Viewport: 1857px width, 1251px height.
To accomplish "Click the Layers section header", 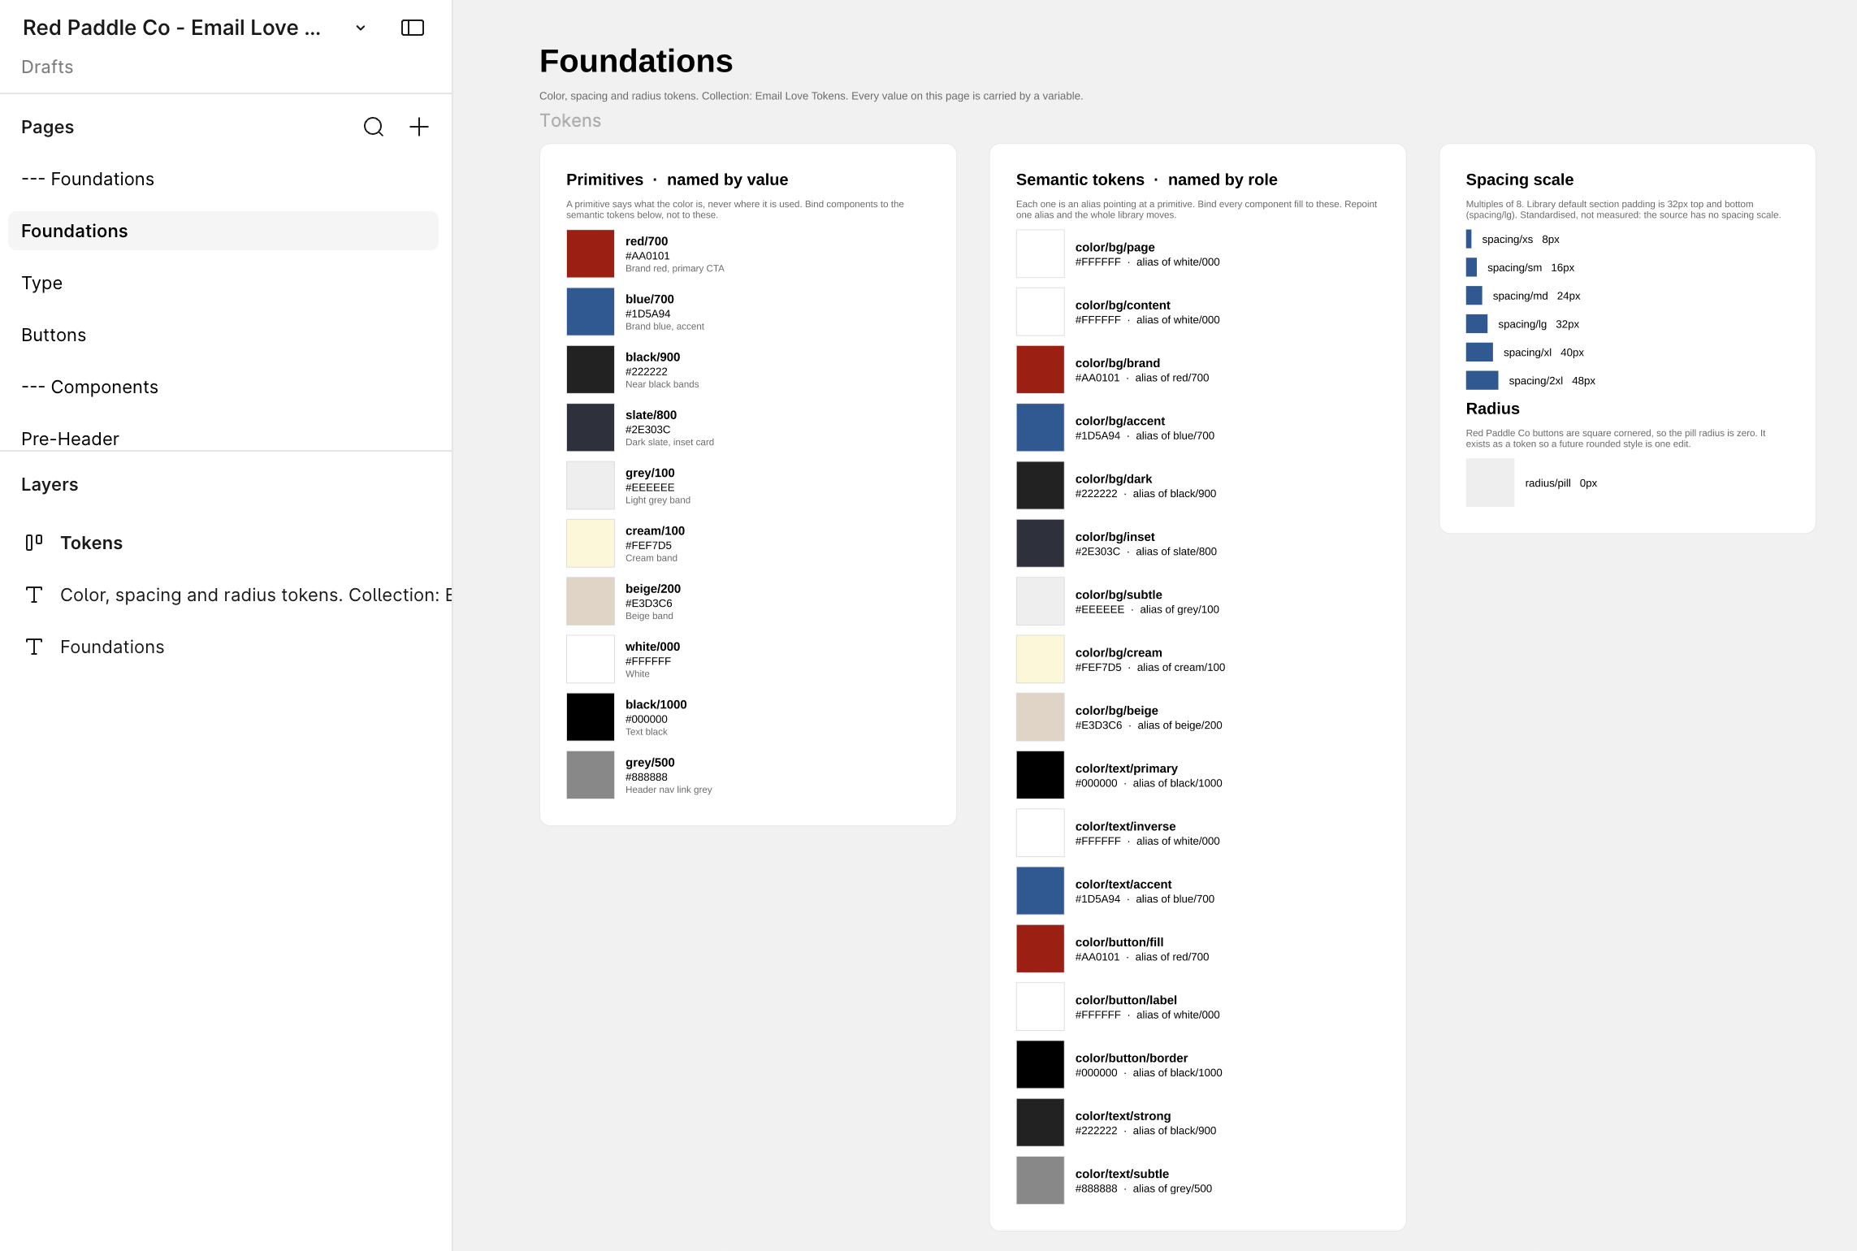I will click(x=50, y=484).
